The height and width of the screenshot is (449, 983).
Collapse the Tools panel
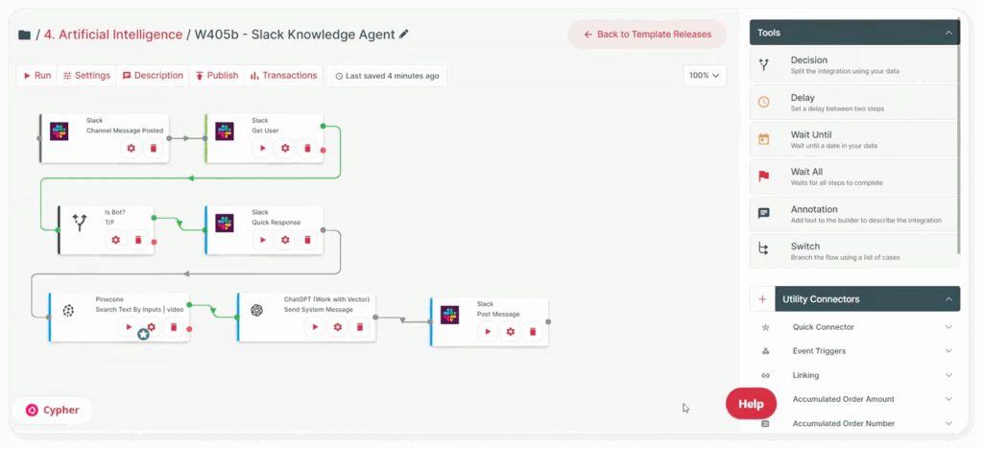948,33
